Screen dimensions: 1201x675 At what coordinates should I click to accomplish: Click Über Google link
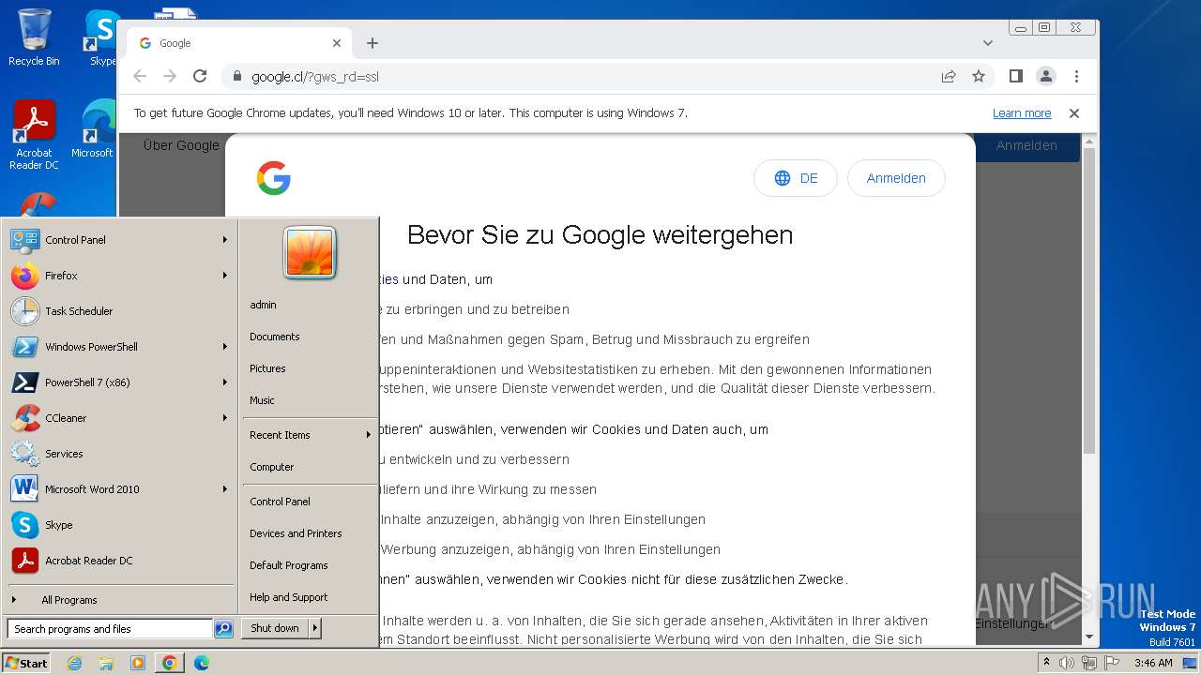181,145
